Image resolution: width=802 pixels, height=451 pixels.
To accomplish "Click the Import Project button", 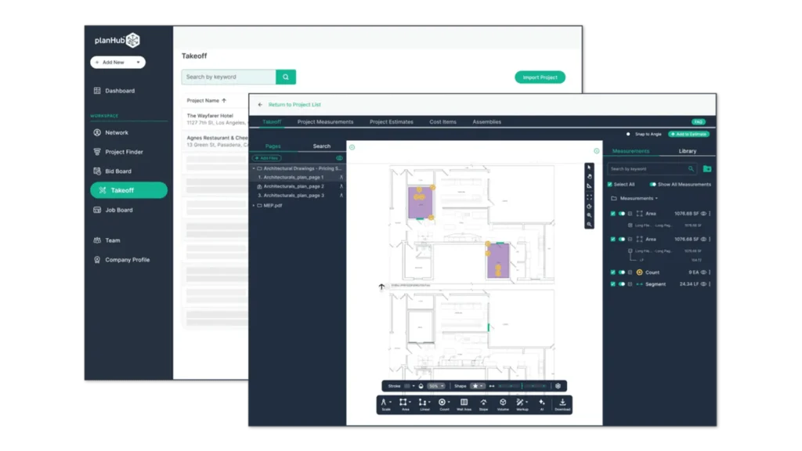I will pos(540,78).
